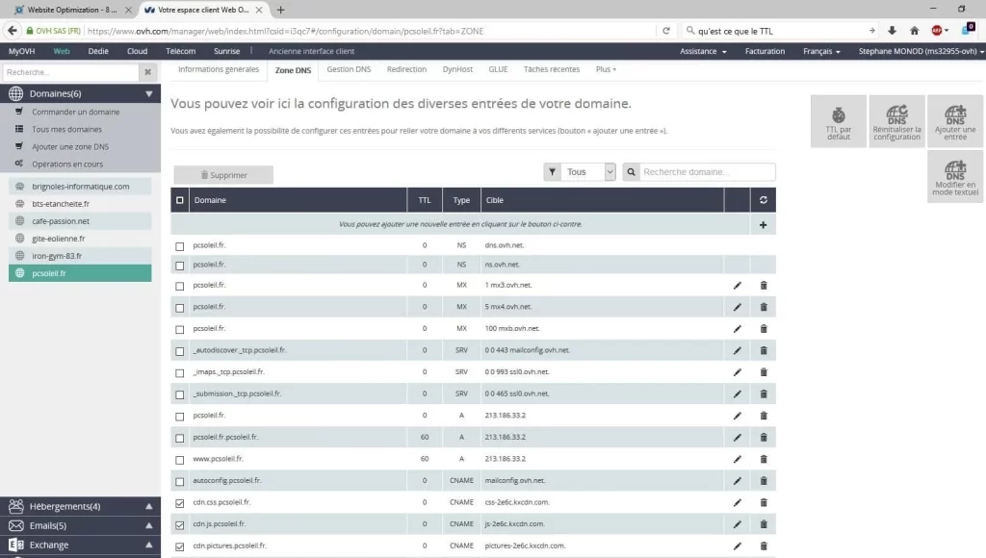The width and height of the screenshot is (986, 558).
Task: Uncheck the cdn.css.pcsoleil.fr checkbox
Action: pos(180,503)
